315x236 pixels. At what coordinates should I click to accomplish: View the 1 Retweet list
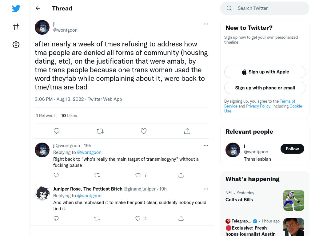click(46, 116)
